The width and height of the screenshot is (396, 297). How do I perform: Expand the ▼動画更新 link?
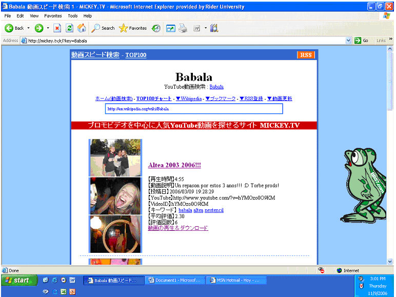coord(280,98)
